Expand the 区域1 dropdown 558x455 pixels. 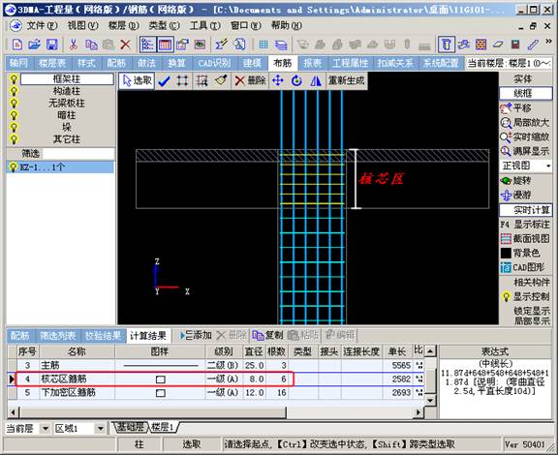tap(101, 428)
